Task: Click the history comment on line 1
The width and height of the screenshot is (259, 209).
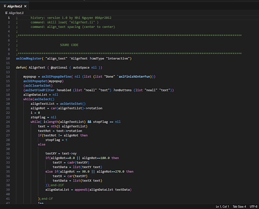Action: click(71, 18)
